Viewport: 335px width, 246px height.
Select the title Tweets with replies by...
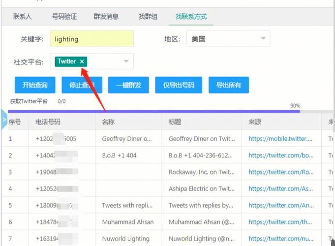click(201, 205)
